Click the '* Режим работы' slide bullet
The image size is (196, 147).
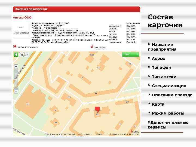[x=166, y=113]
